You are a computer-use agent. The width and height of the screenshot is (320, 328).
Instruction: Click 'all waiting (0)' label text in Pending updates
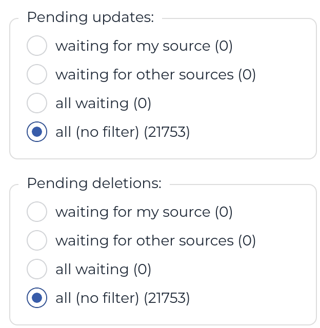click(103, 104)
